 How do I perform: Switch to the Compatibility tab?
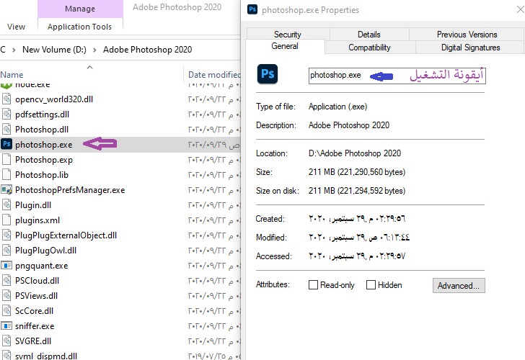point(369,48)
